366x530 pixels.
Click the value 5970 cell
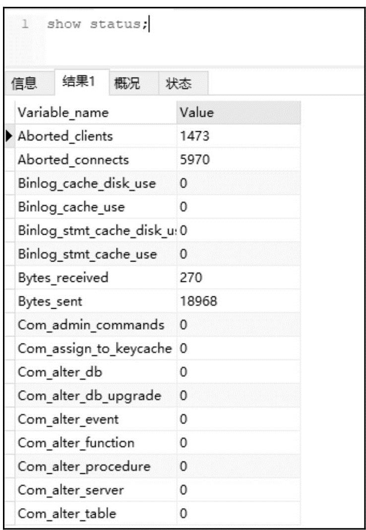[195, 160]
